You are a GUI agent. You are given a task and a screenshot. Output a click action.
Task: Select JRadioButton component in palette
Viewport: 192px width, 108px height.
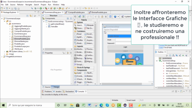click(89, 79)
